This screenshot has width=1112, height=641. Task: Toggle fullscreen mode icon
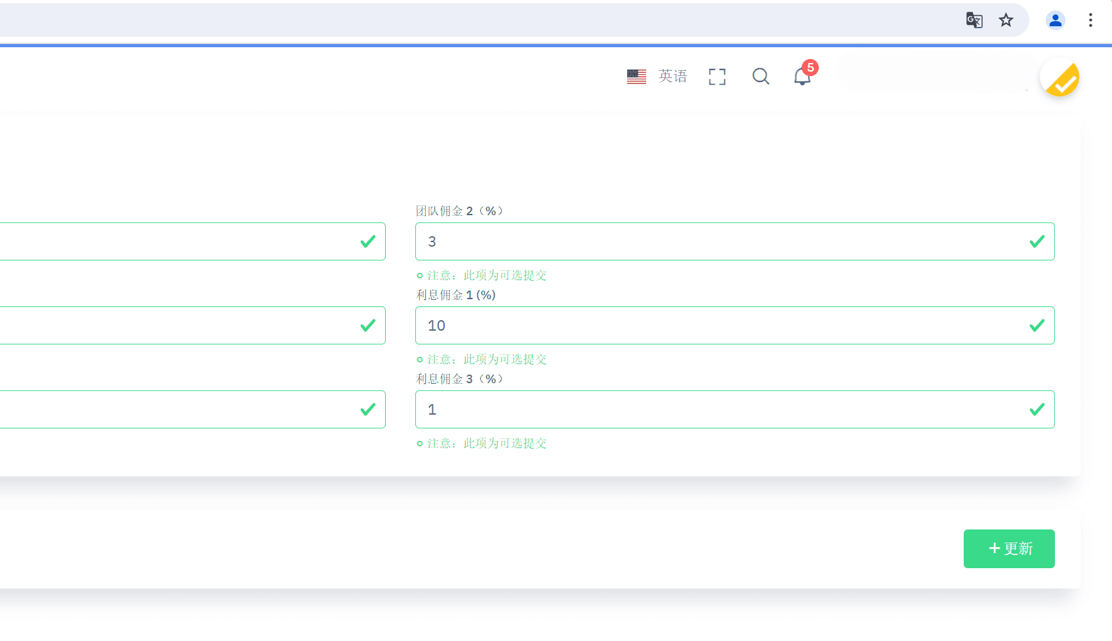point(717,77)
